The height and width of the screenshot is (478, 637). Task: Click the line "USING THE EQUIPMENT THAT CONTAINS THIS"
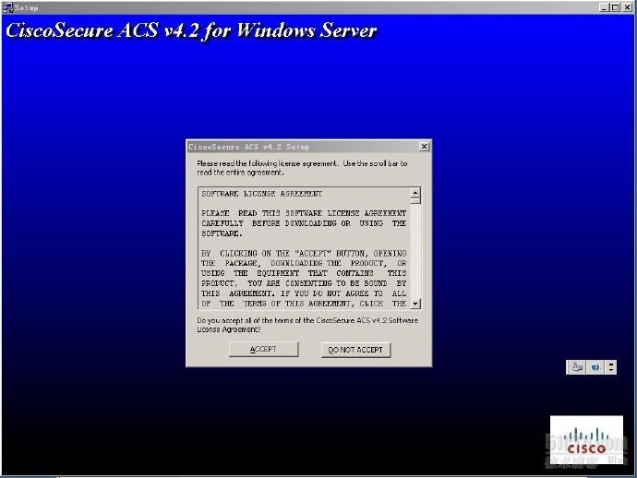pyautogui.click(x=304, y=273)
